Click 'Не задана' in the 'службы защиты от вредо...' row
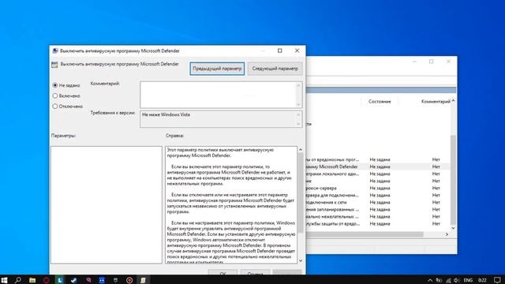The width and height of the screenshot is (505, 284). click(380, 224)
